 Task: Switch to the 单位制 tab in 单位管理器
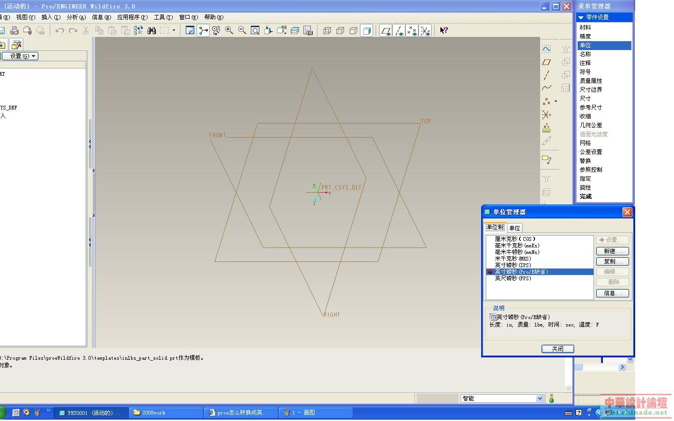[x=495, y=227]
